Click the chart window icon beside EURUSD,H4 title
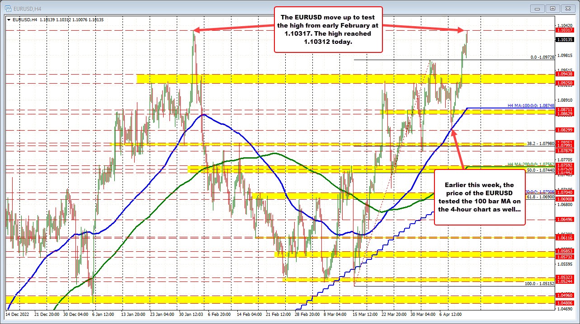This screenshot has height=324, width=580. (7, 8)
